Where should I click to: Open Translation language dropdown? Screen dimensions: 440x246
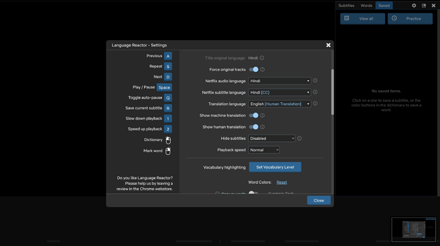(x=279, y=104)
